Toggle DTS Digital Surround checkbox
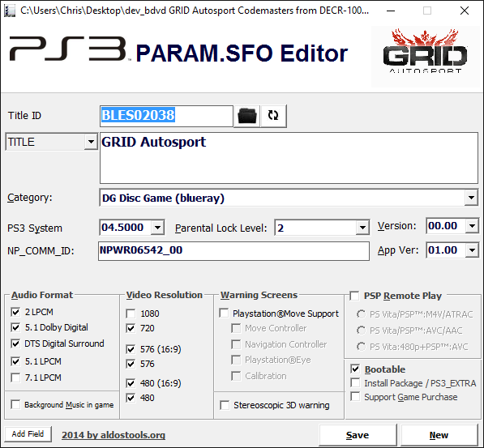The height and width of the screenshot is (448, 484). [15, 343]
